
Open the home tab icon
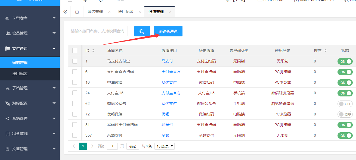point(77,12)
